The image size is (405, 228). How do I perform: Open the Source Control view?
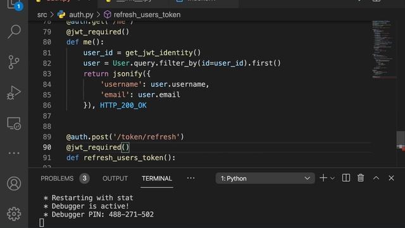pos(14,62)
